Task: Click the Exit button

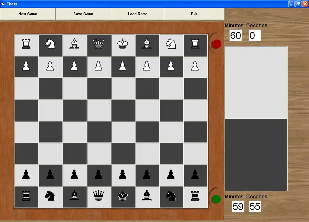Action: 194,14
